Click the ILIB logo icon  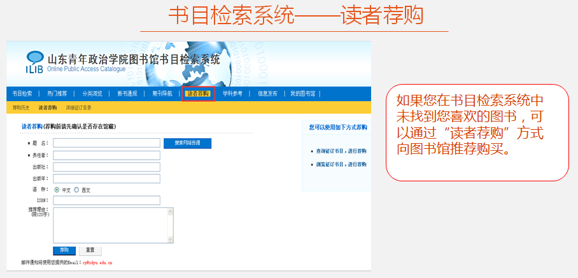click(34, 62)
